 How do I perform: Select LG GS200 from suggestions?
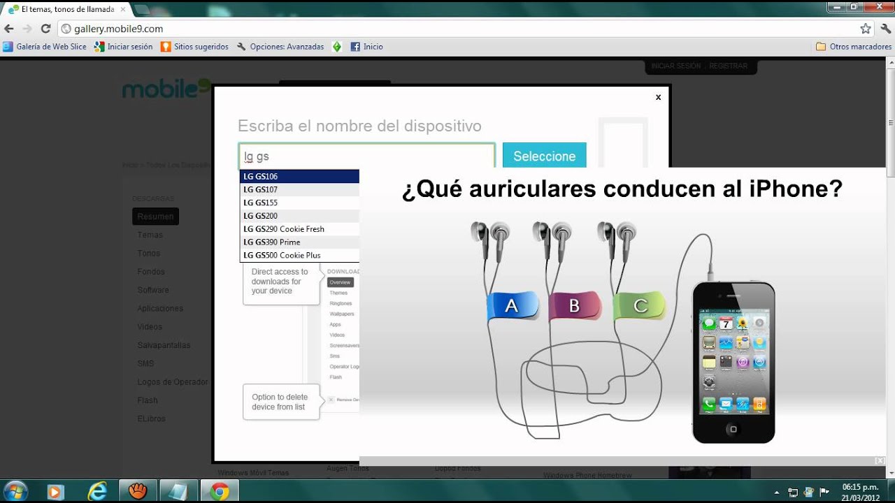tap(299, 216)
